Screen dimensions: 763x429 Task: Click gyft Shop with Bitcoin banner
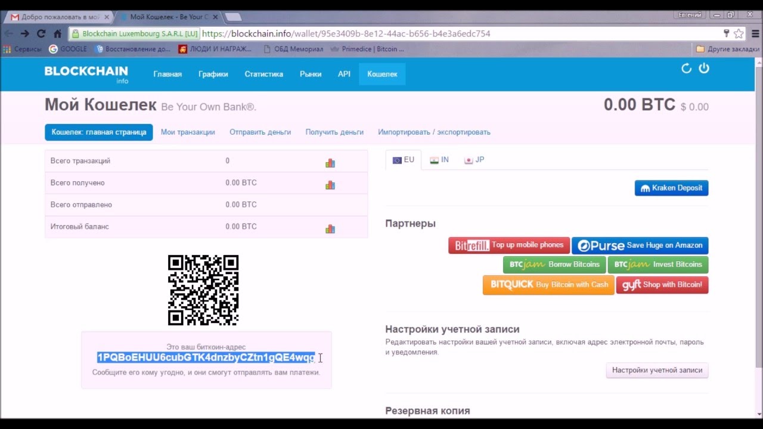(x=662, y=285)
